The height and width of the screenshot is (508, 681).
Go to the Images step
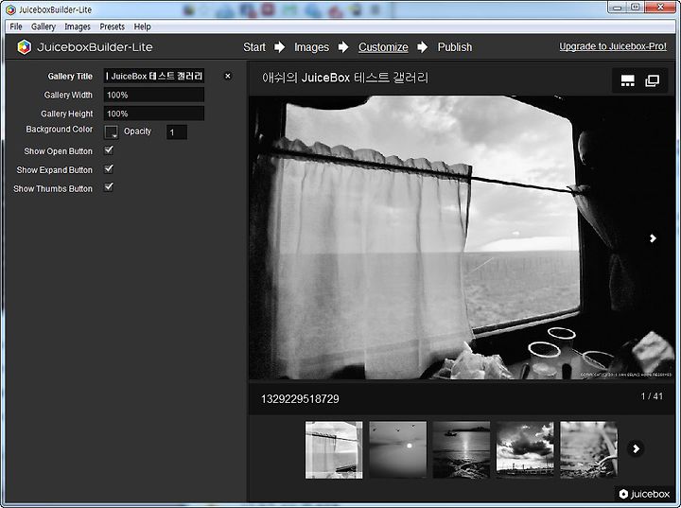(x=312, y=47)
